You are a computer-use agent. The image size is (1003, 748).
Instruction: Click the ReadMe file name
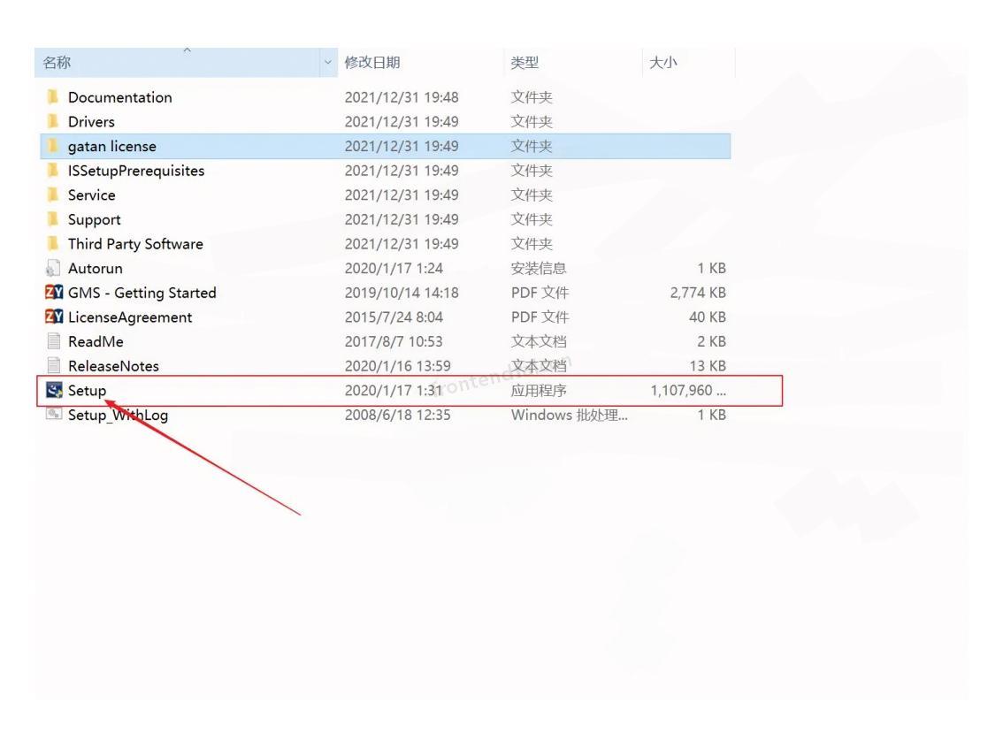(96, 341)
